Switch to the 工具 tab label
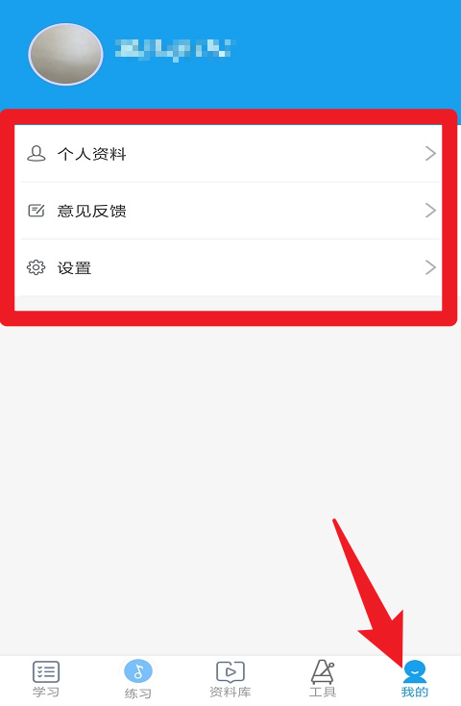Screen dimensions: 461x706 click(323, 692)
